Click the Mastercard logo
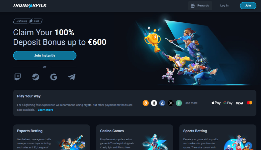The height and width of the screenshot is (150, 261). pos(250,103)
